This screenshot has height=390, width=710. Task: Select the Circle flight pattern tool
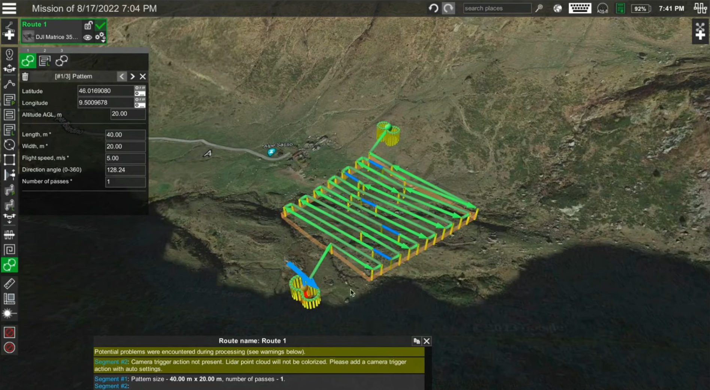(9, 144)
